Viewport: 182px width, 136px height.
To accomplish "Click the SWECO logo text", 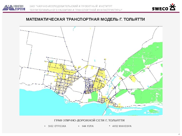I will [x=160, y=9].
